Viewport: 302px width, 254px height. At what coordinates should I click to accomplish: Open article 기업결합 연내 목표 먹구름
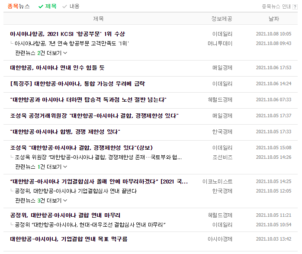pos(69,239)
